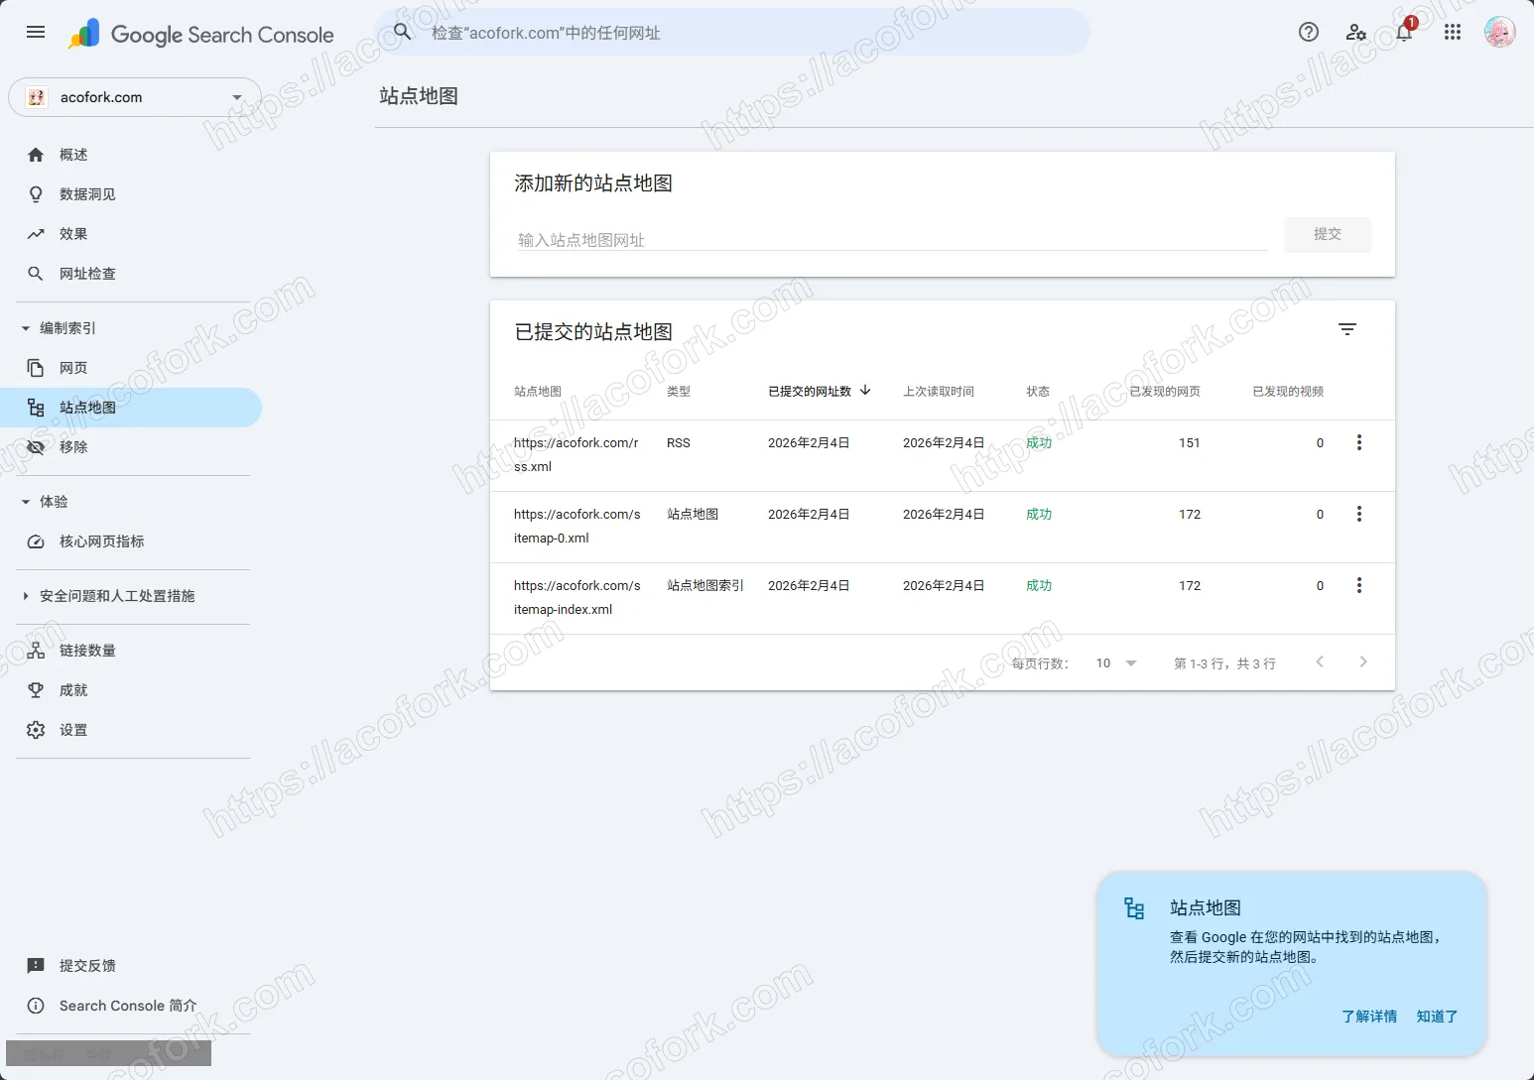
Task: Collapse the 编制索引 section
Action: (26, 328)
